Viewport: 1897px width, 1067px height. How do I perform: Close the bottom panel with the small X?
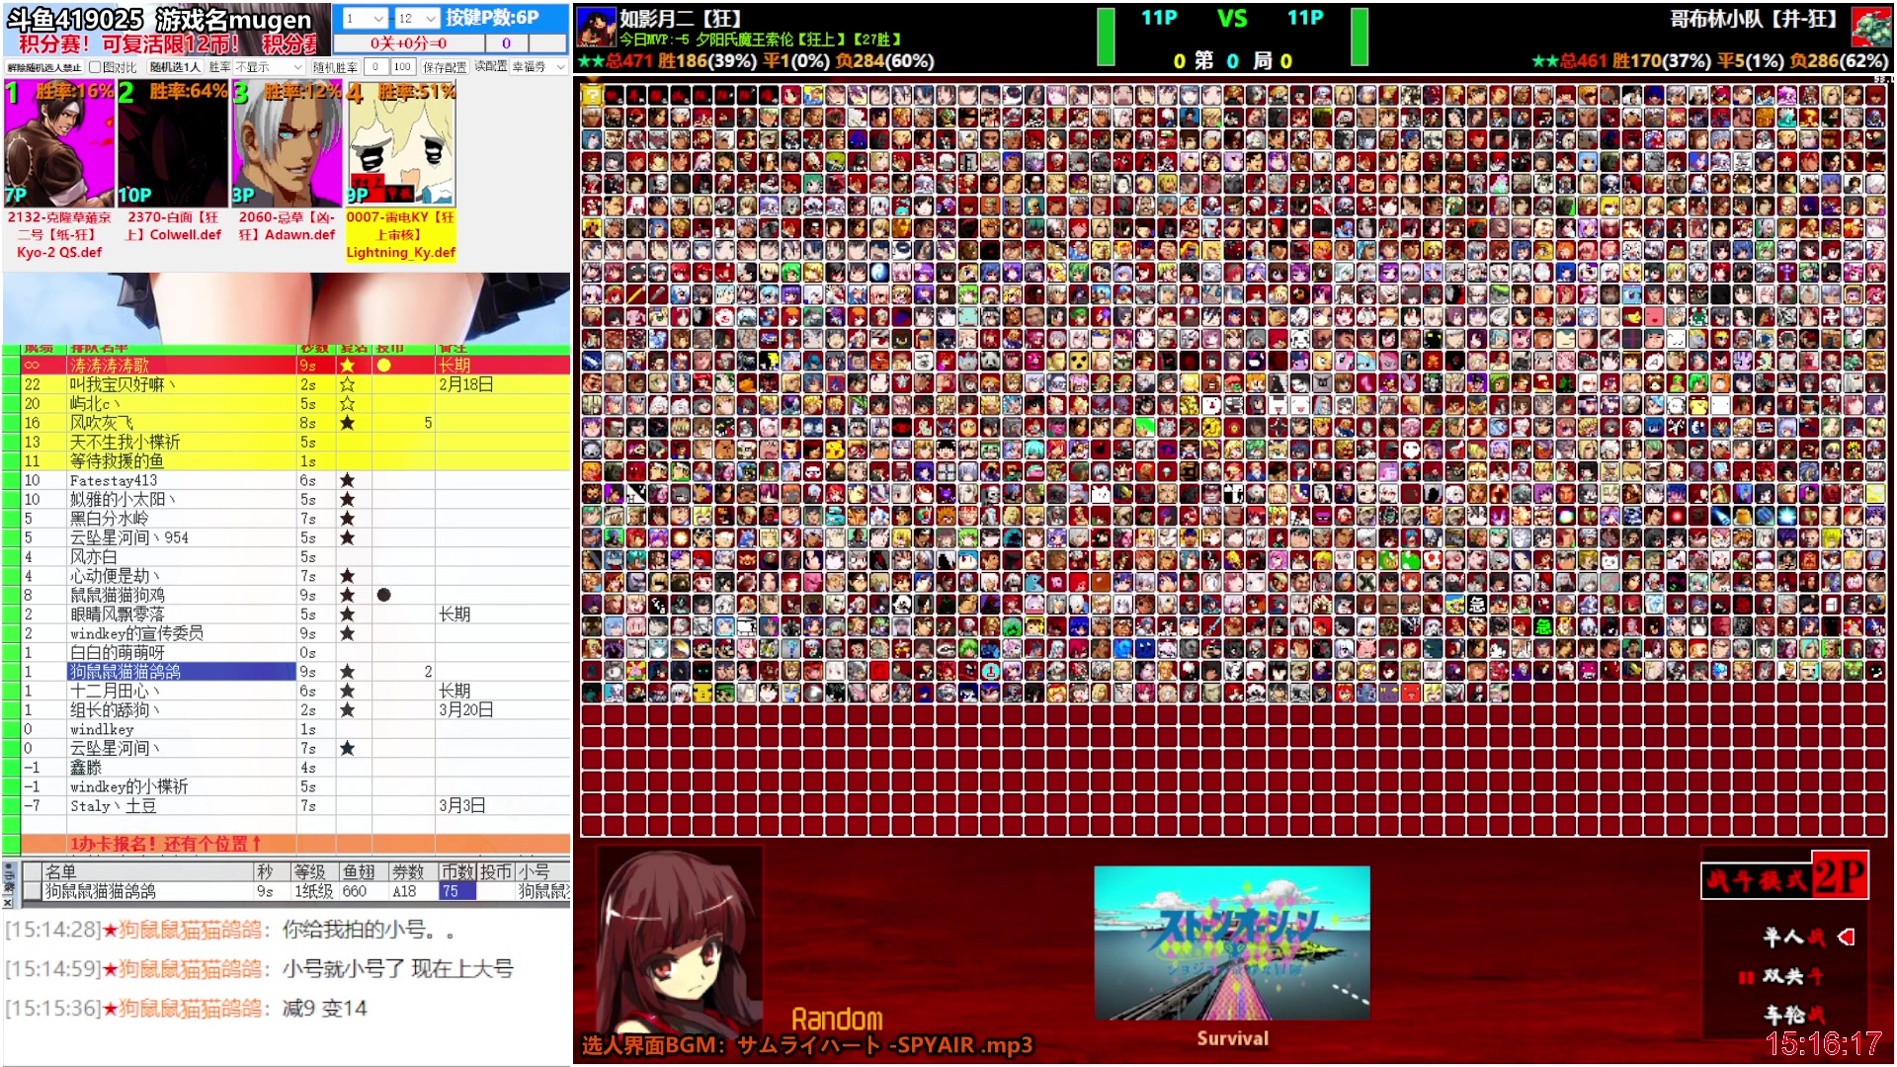coord(8,902)
